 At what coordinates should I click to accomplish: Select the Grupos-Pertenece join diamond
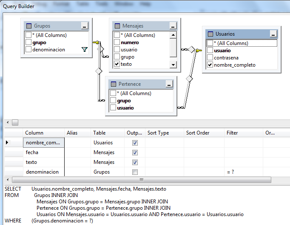click(99, 71)
